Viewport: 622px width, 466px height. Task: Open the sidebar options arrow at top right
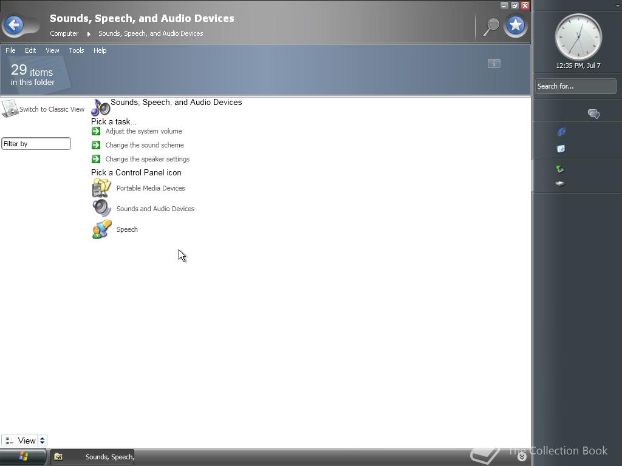coord(618,5)
